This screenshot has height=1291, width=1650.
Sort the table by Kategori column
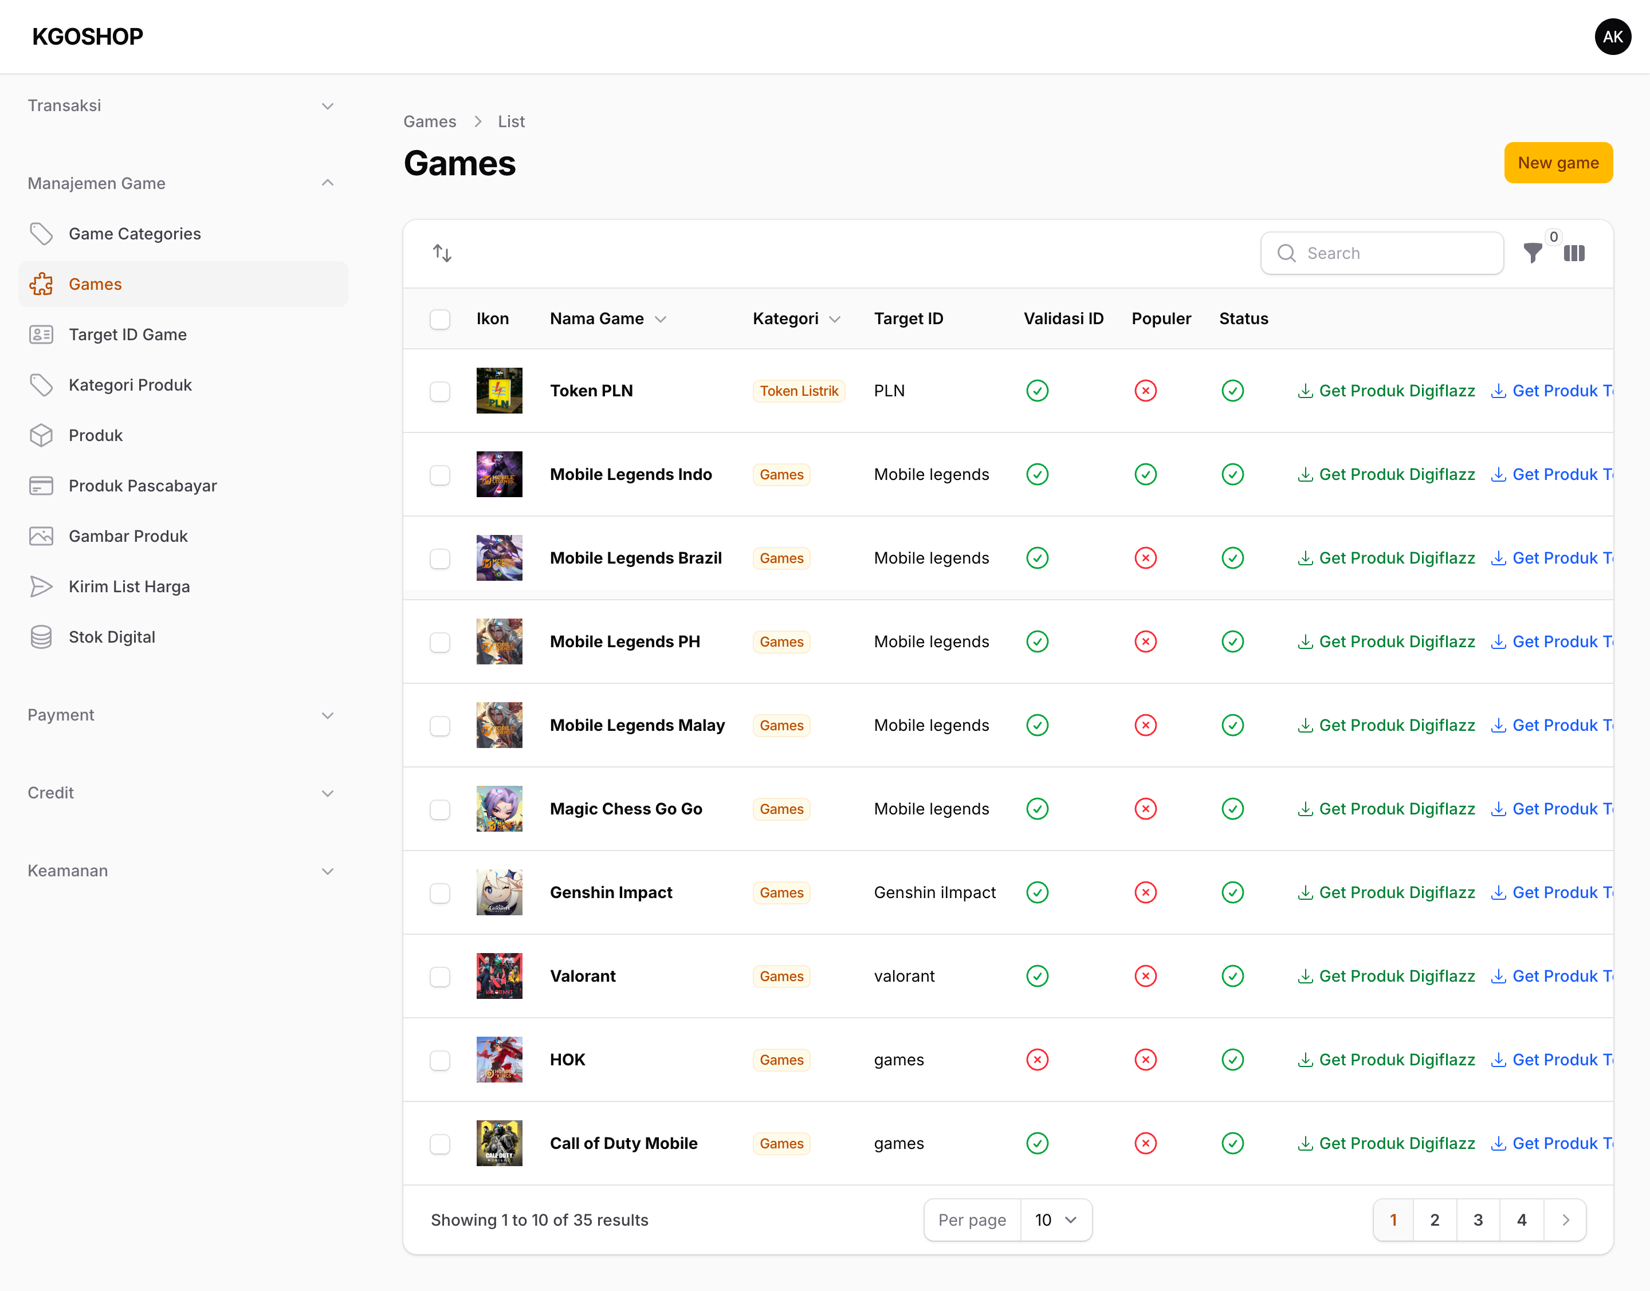[796, 319]
